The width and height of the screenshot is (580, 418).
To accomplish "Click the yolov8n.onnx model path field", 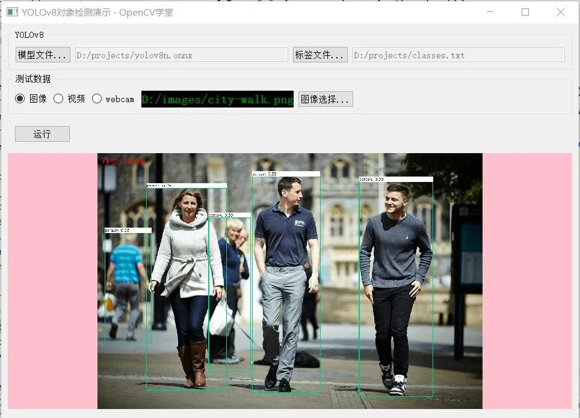I will 180,55.
